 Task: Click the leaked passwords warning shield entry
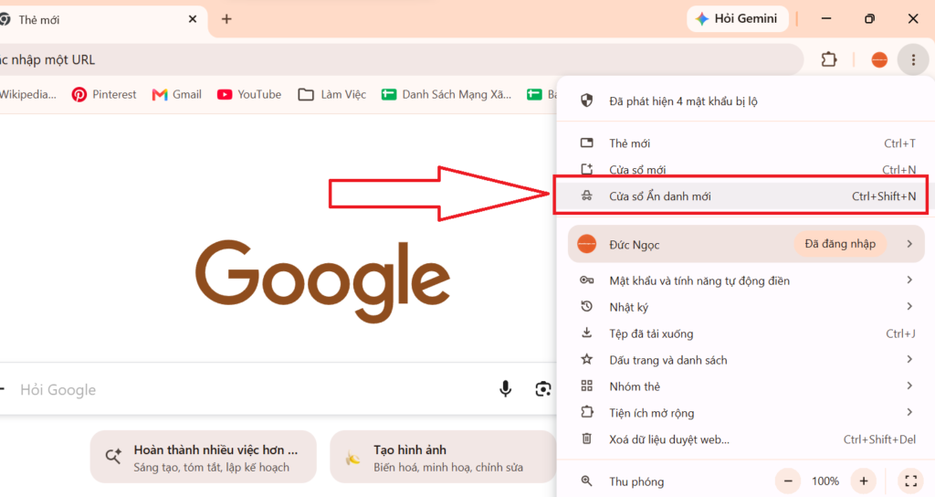(x=745, y=100)
